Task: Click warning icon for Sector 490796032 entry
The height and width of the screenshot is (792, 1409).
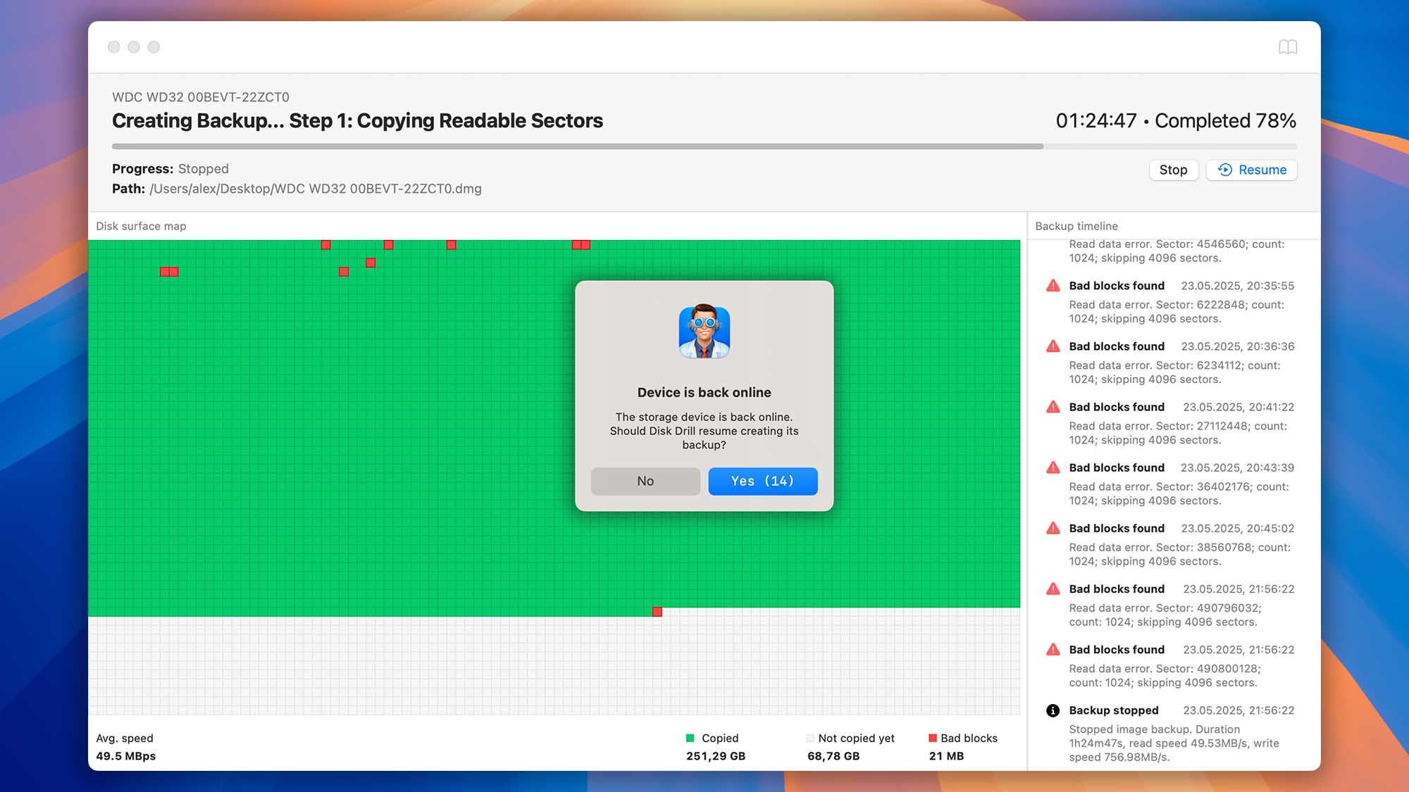Action: tap(1053, 589)
